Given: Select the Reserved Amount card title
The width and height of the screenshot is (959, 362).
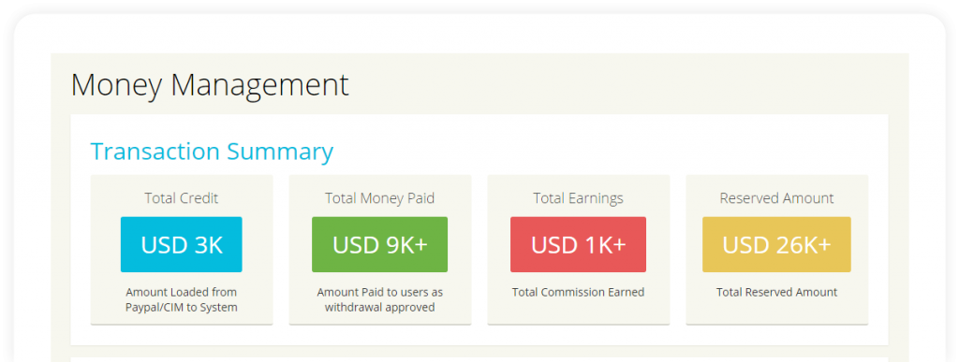Looking at the screenshot, I should 776,198.
